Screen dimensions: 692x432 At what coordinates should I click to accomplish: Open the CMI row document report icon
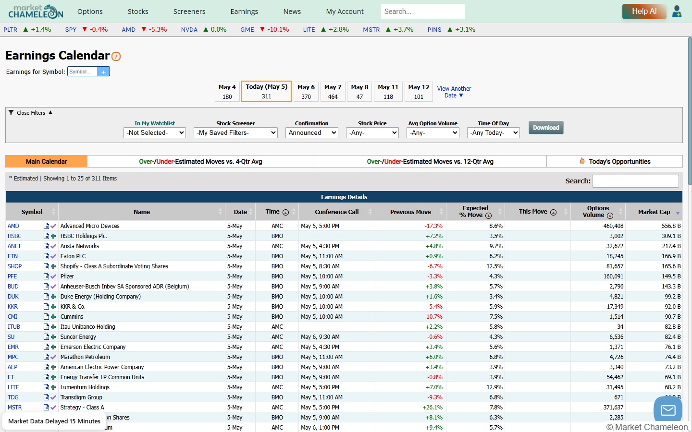(x=46, y=317)
